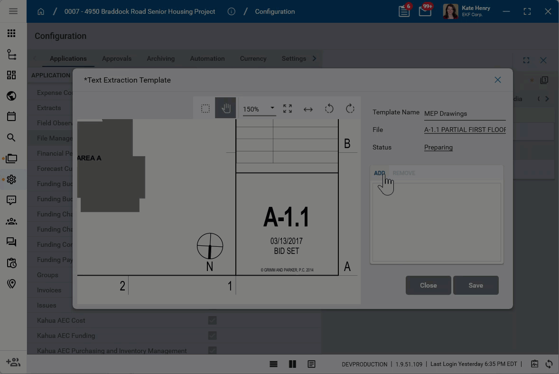Click the Template Name input field

[465, 113]
